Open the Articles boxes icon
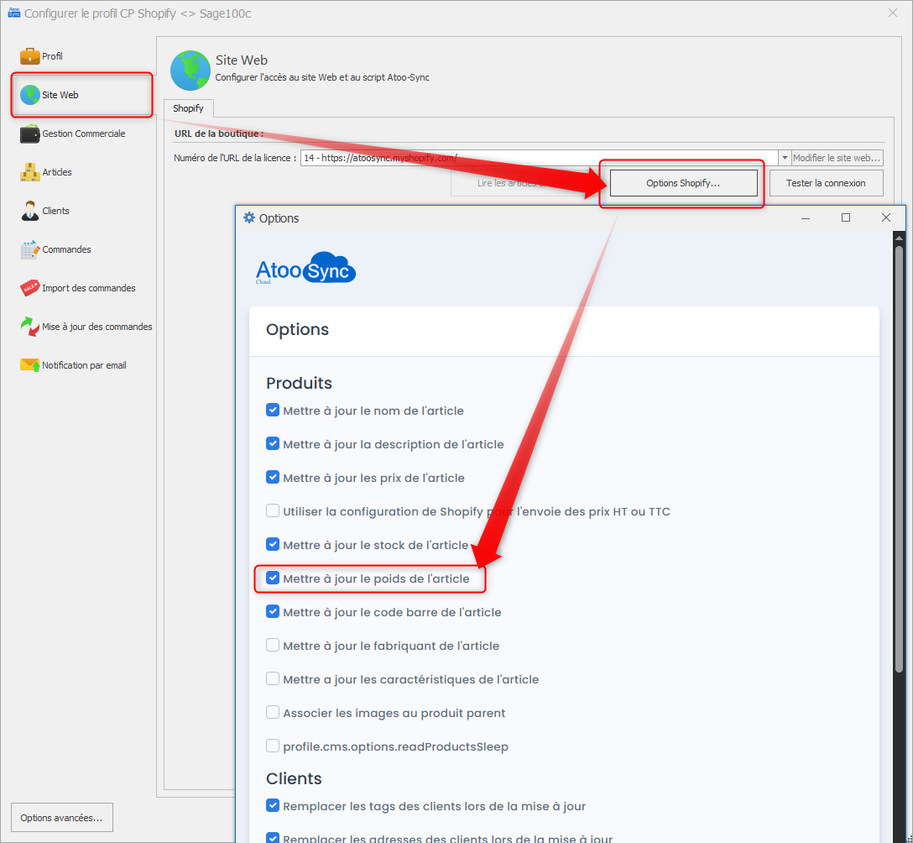 pyautogui.click(x=29, y=172)
